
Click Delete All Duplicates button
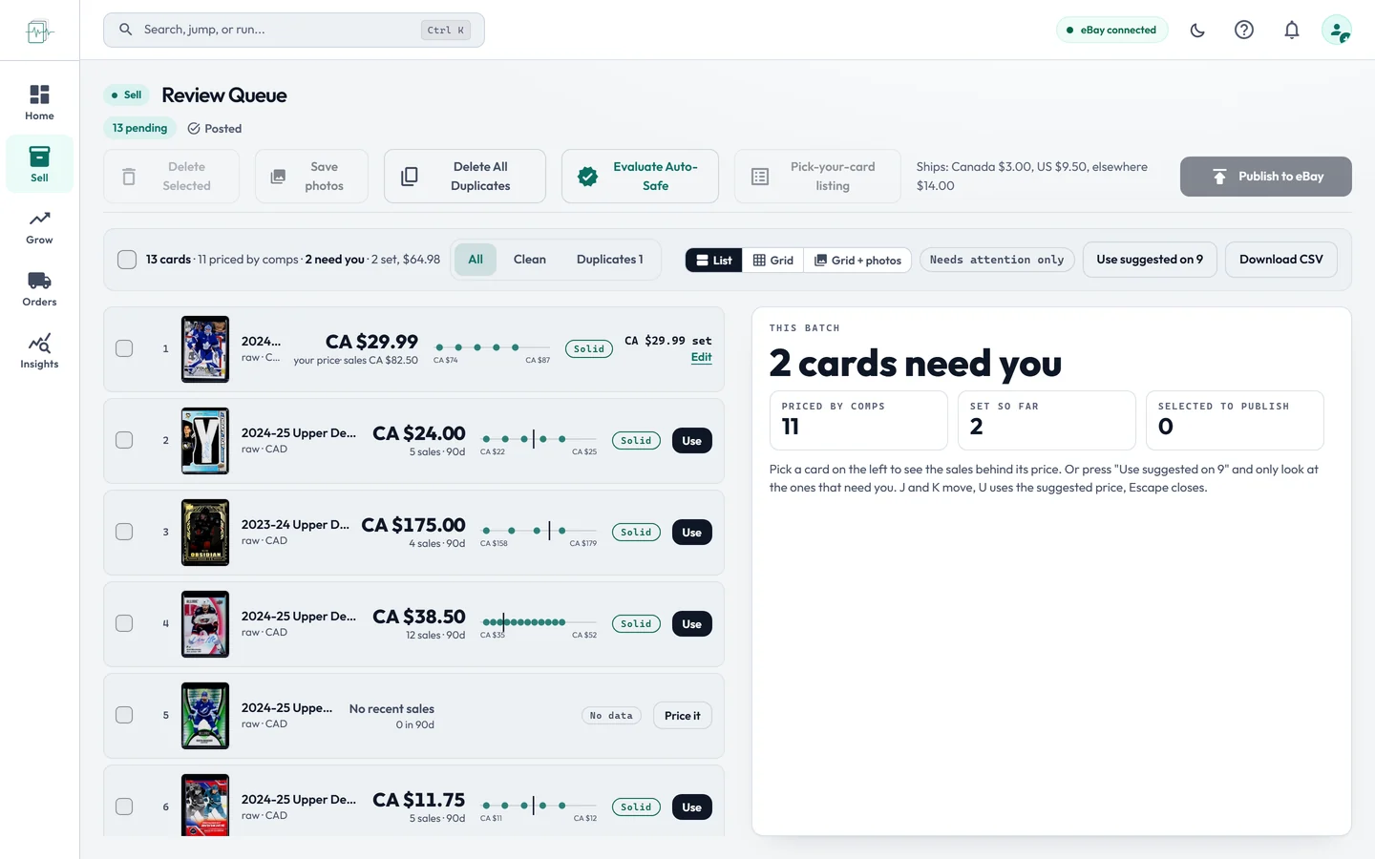[x=465, y=177]
